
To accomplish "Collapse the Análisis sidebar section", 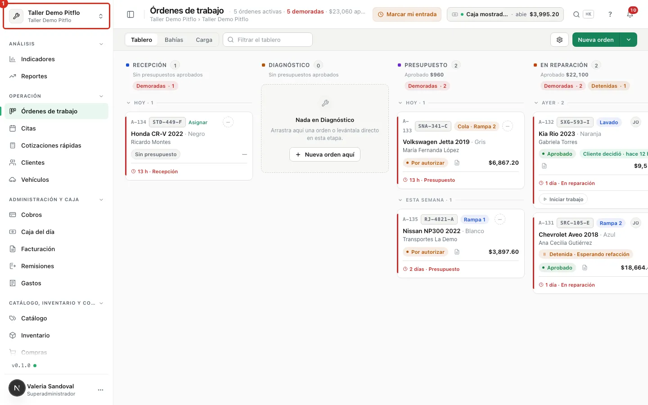I will (x=101, y=44).
